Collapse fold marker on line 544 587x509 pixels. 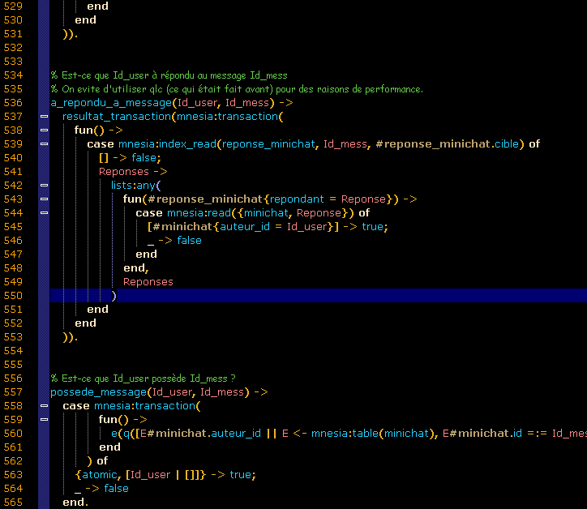[x=44, y=213]
